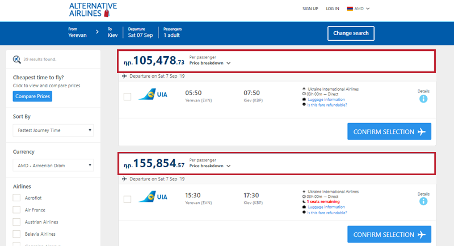Click plane icon beside first Departure on Sat 7 Sep
The height and width of the screenshot is (246, 454).
coord(124,76)
